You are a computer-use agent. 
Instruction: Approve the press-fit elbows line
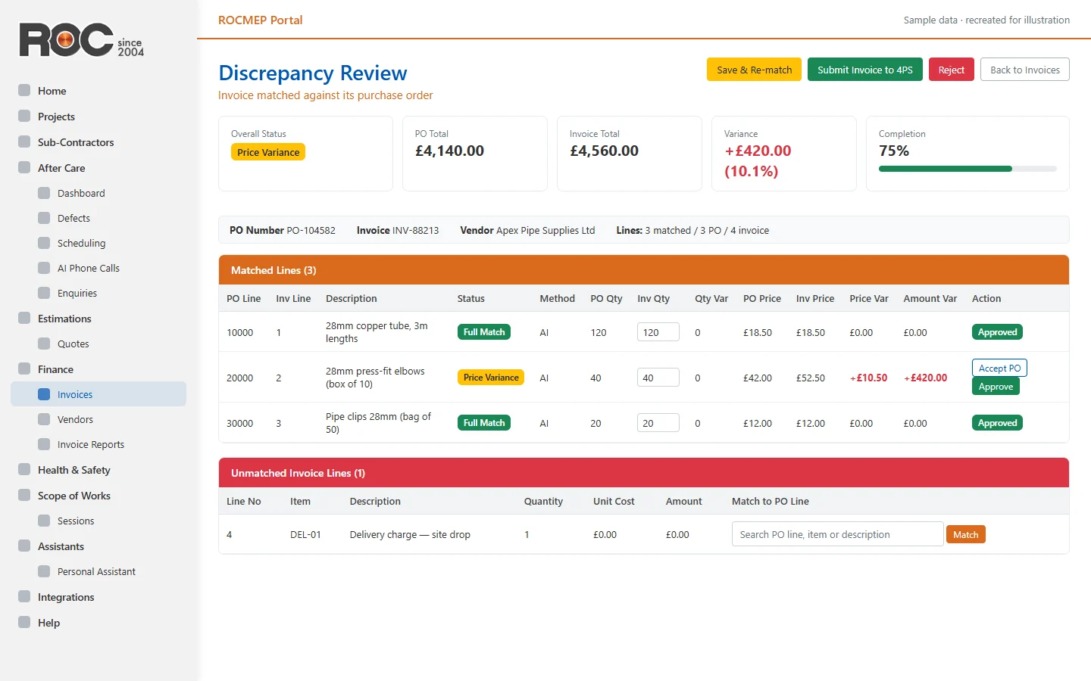click(996, 387)
